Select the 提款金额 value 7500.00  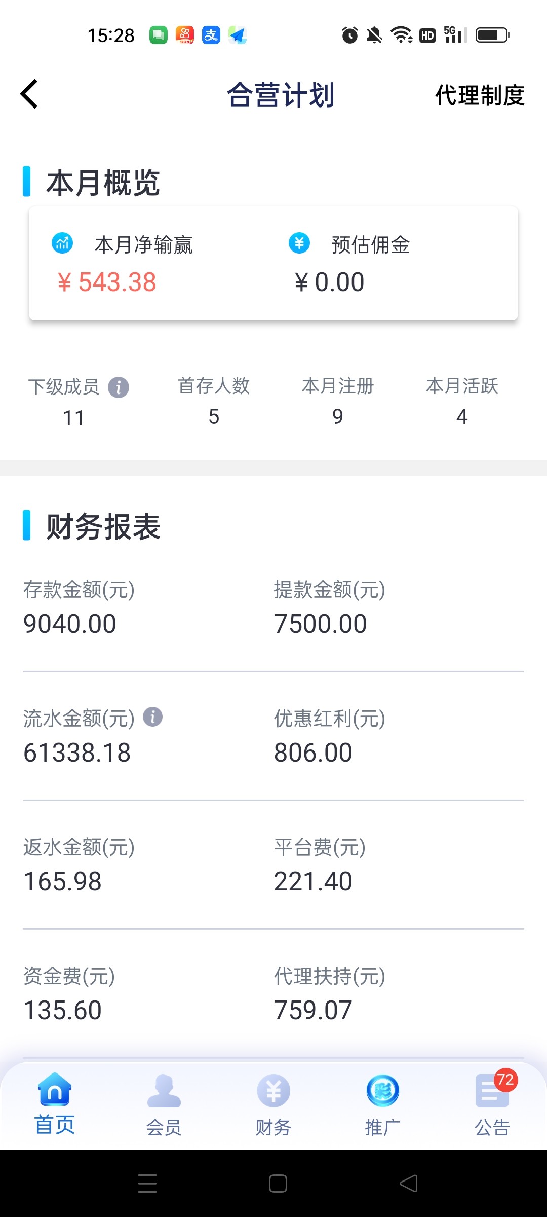pyautogui.click(x=320, y=624)
